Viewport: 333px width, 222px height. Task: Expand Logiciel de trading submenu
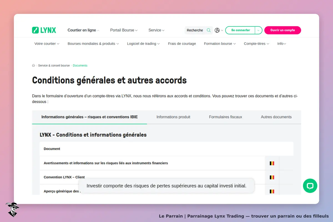(x=143, y=44)
